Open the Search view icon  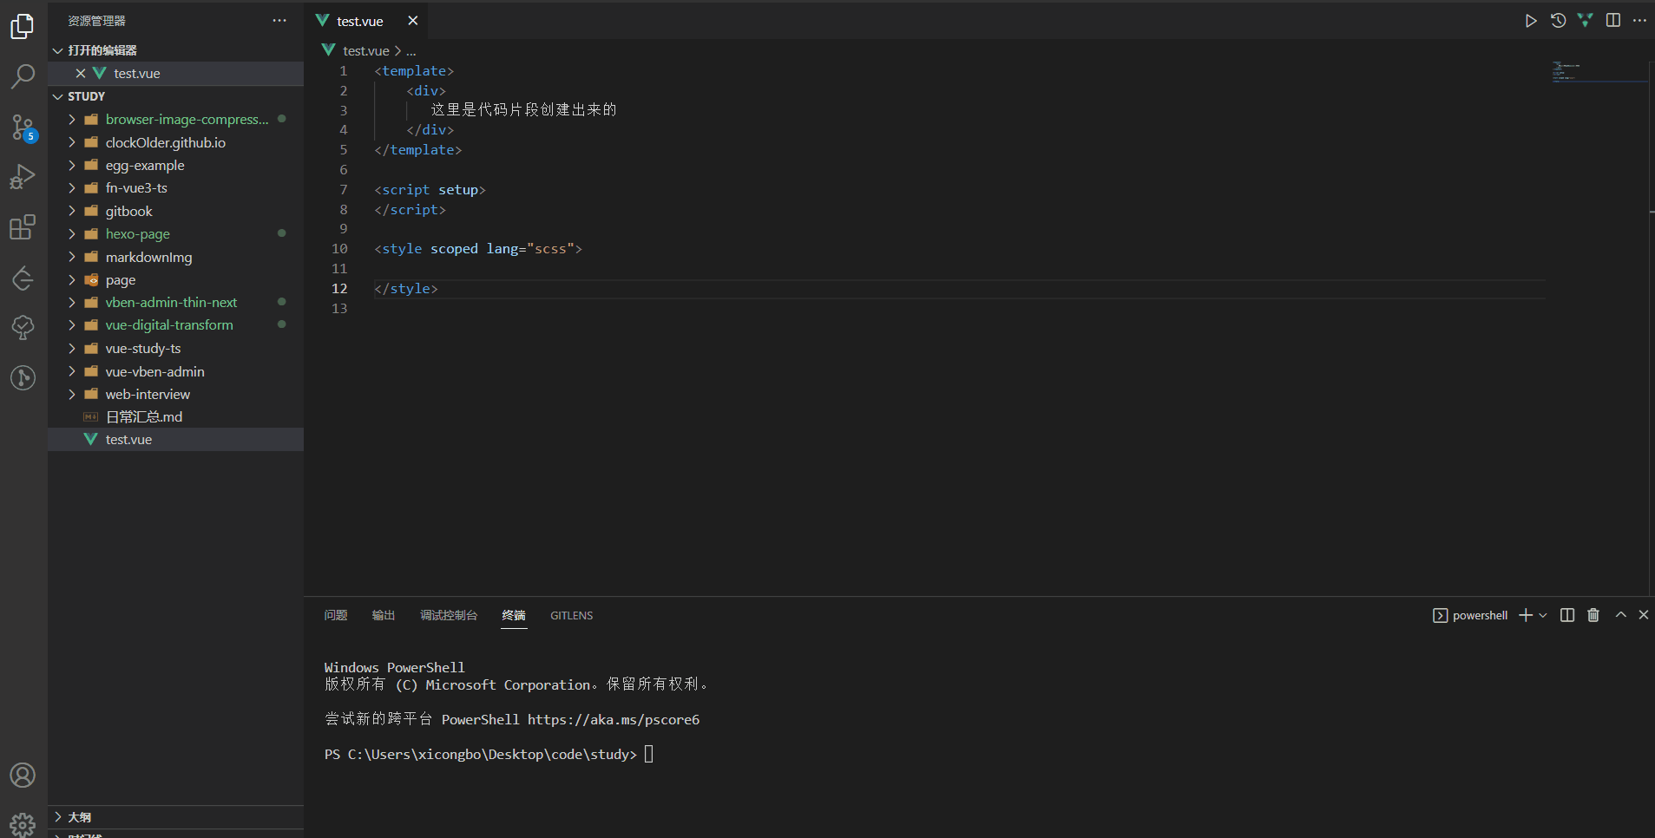(x=23, y=76)
